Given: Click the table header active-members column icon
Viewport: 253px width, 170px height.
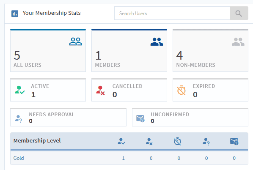Looking at the screenshot, I should [121, 141].
